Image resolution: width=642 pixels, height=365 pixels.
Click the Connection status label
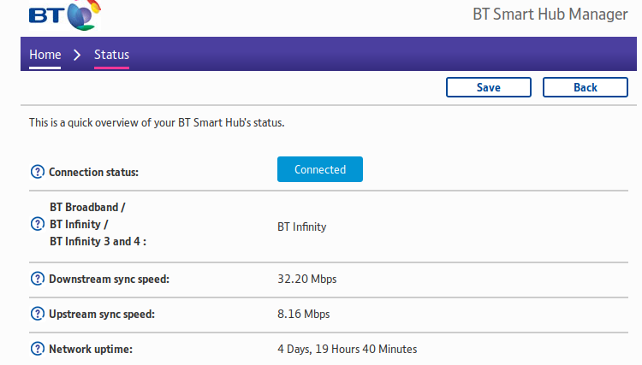pyautogui.click(x=93, y=172)
